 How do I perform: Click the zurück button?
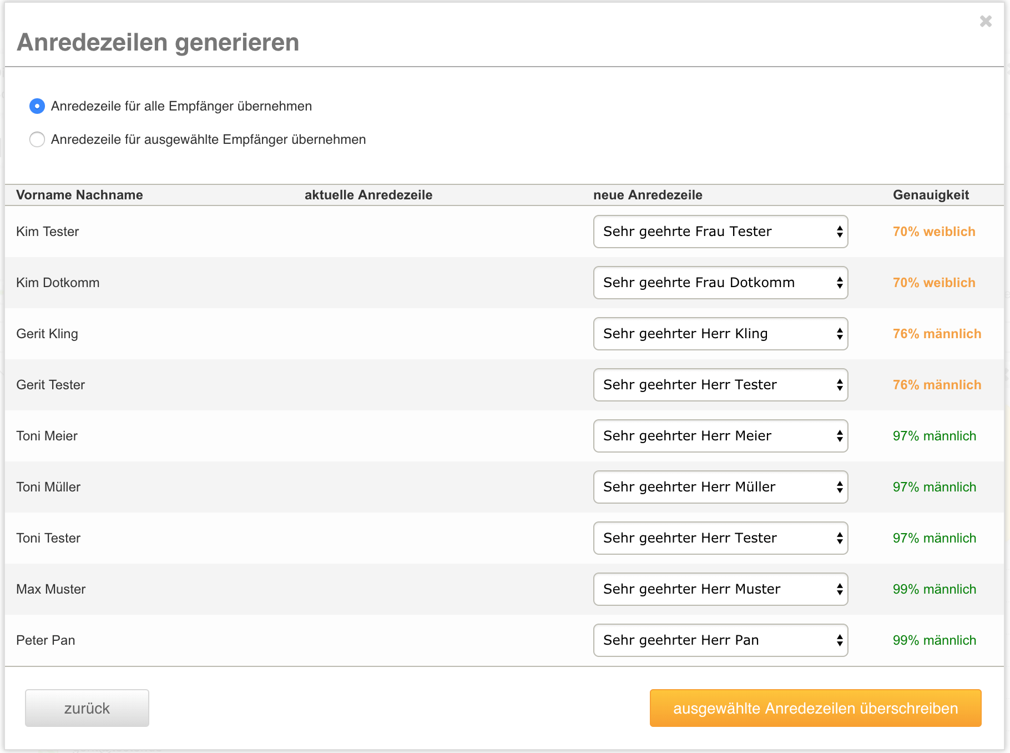[x=87, y=708]
